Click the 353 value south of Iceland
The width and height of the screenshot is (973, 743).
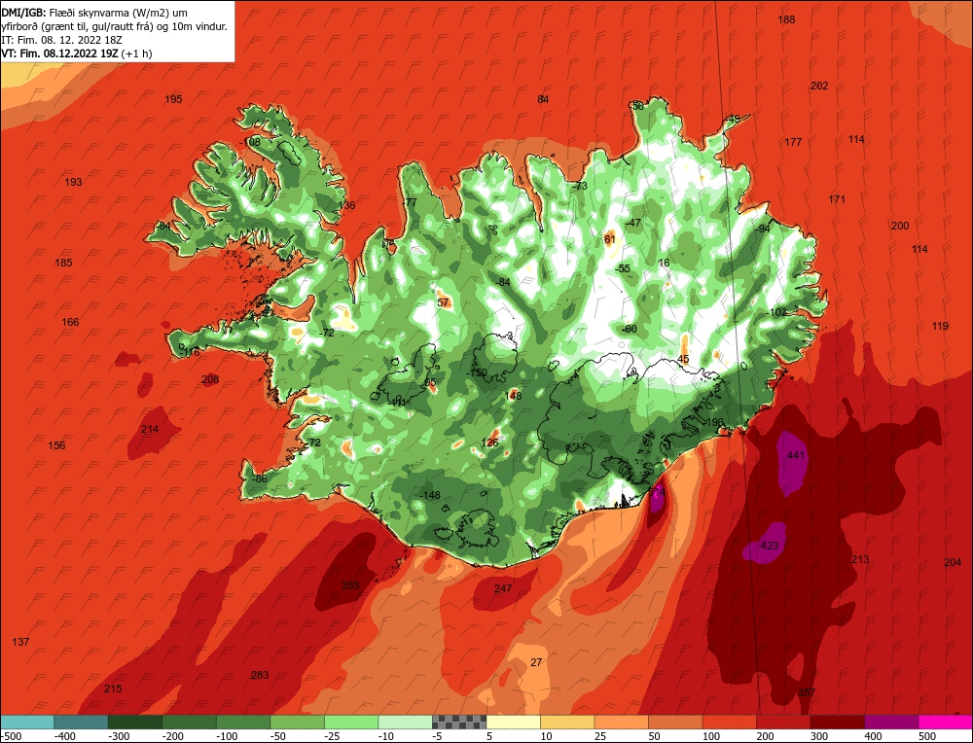pos(350,585)
